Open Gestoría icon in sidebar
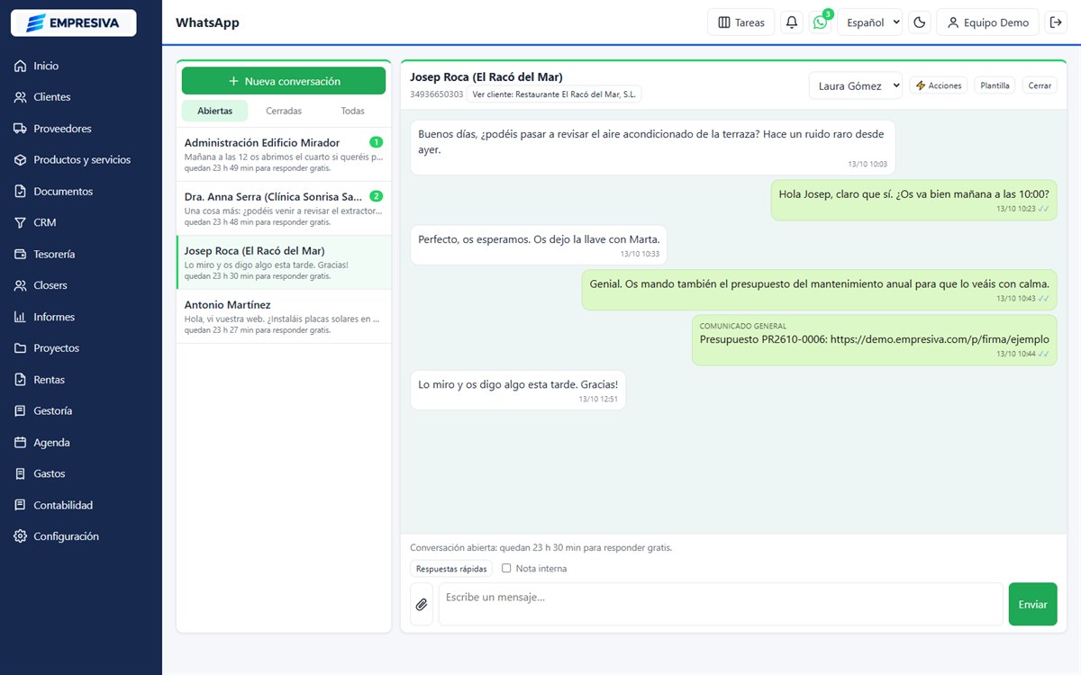This screenshot has height=675, width=1081. [x=20, y=410]
